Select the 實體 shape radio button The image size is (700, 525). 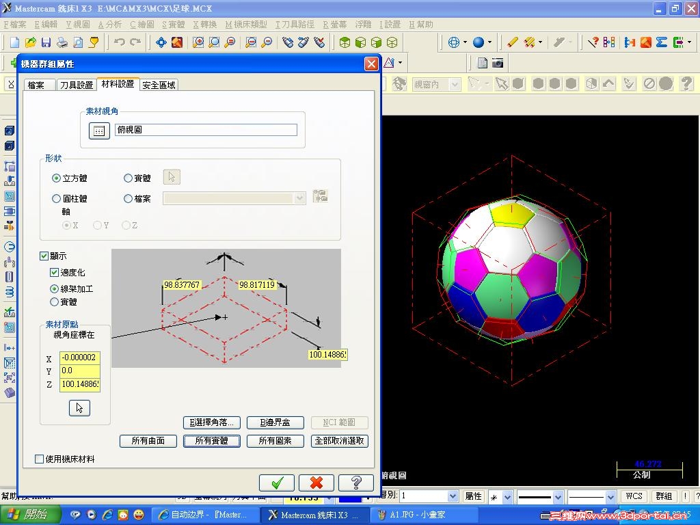coord(128,178)
